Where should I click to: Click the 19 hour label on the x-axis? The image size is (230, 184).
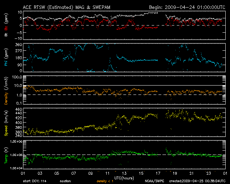175,174
